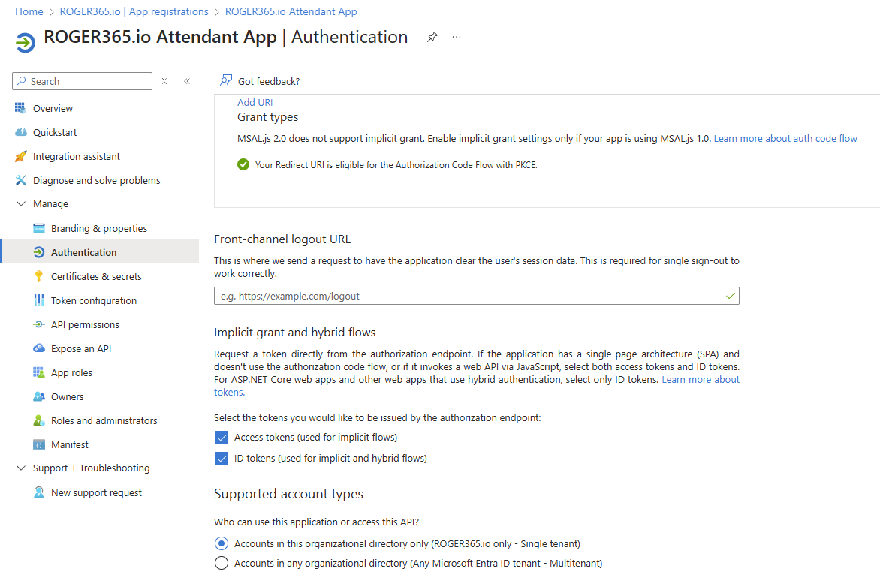Open Certificates & secrets key icon
The image size is (880, 581).
pos(39,276)
